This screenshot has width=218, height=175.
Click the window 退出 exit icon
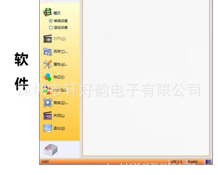click(48, 128)
